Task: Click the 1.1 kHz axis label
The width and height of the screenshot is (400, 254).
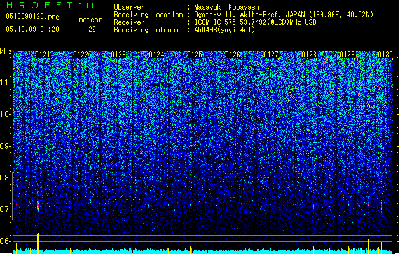Action: tap(6, 83)
